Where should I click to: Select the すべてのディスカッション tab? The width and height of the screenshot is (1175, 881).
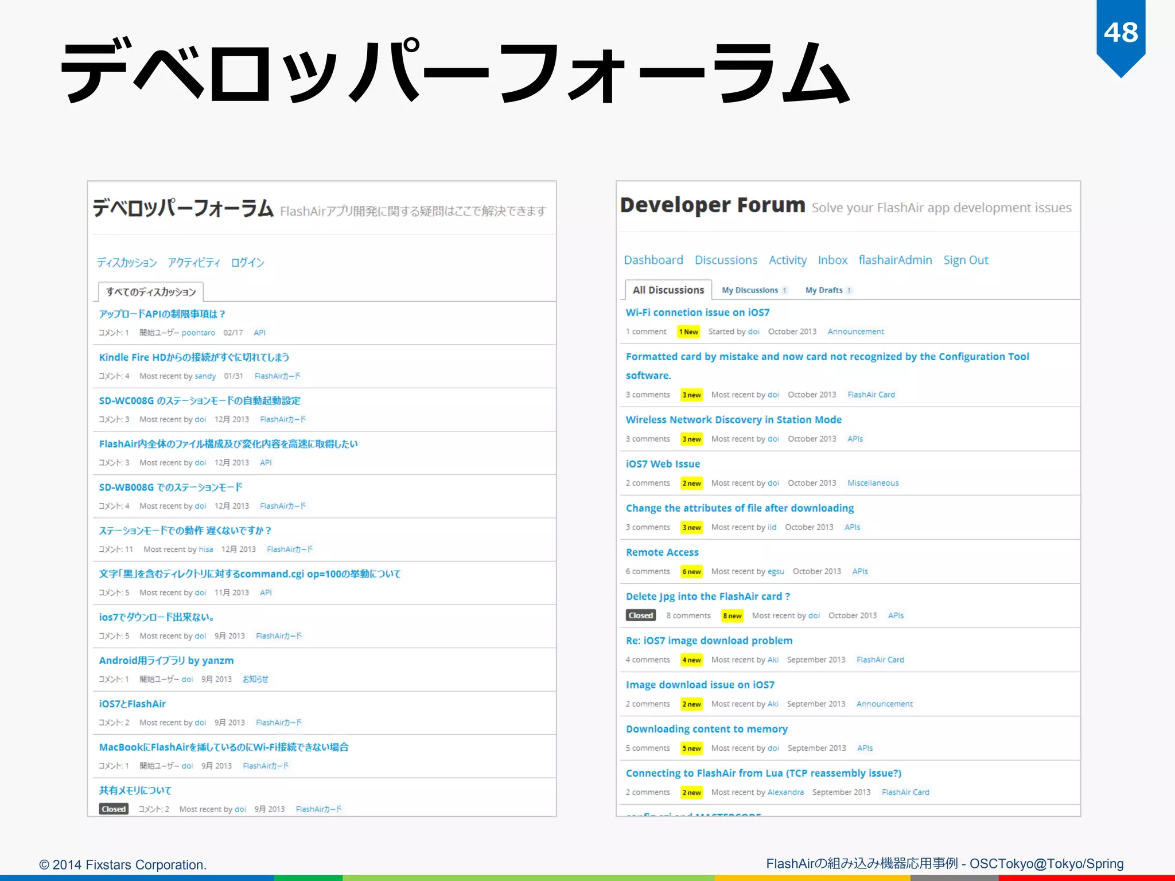[151, 292]
